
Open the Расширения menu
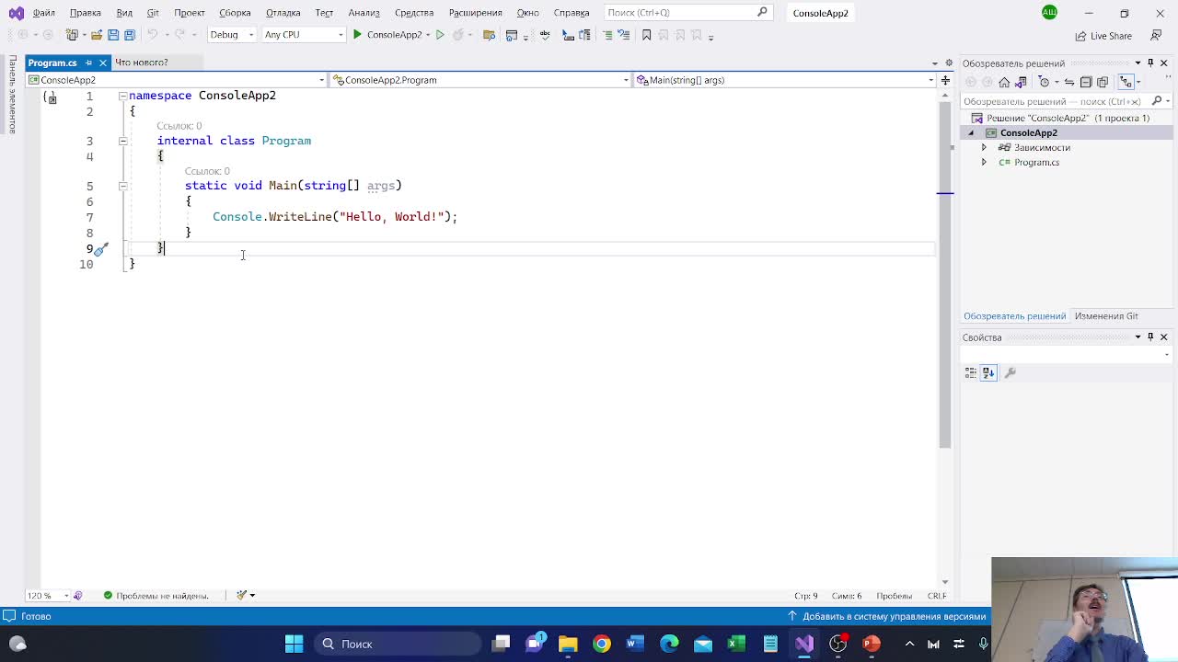pos(475,13)
